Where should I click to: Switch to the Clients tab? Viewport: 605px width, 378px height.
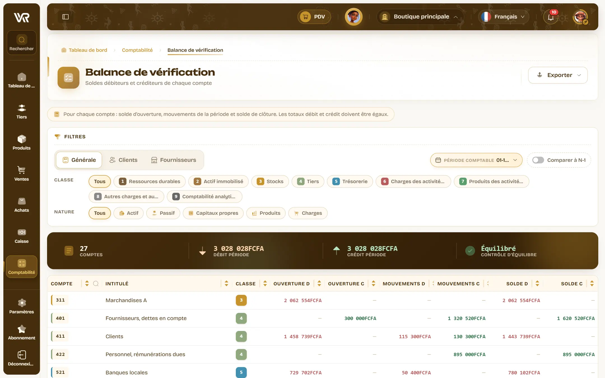coord(123,160)
